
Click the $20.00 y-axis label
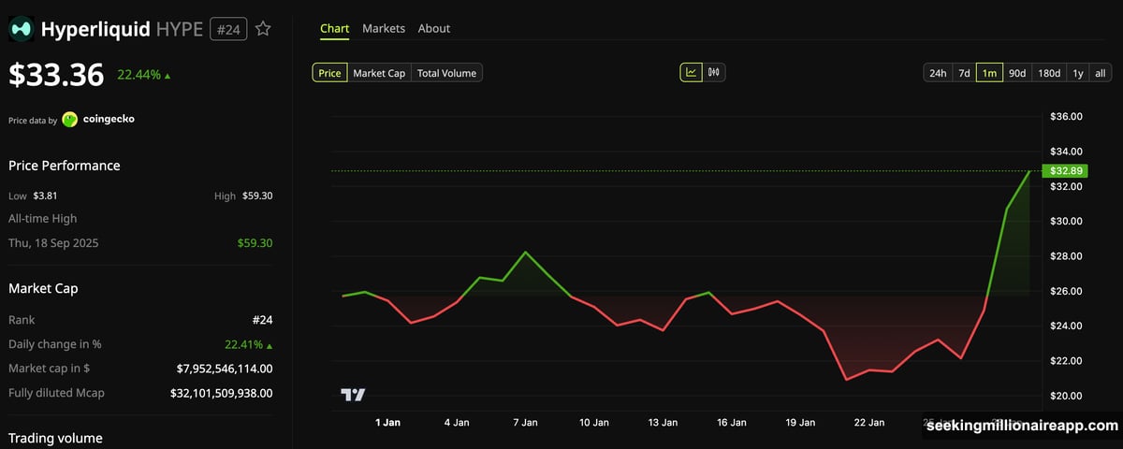(x=1067, y=396)
